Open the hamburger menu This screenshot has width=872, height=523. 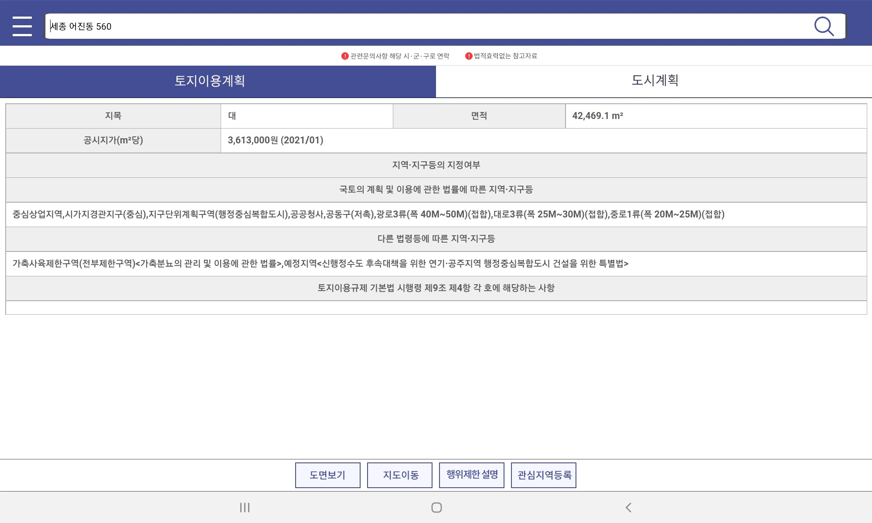coord(22,26)
